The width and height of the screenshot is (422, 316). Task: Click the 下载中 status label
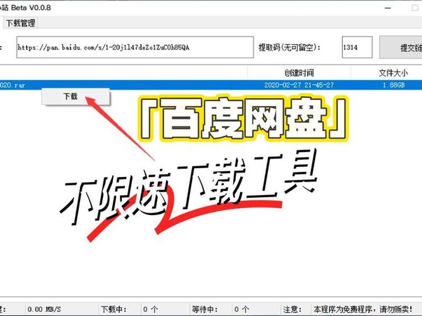113,309
